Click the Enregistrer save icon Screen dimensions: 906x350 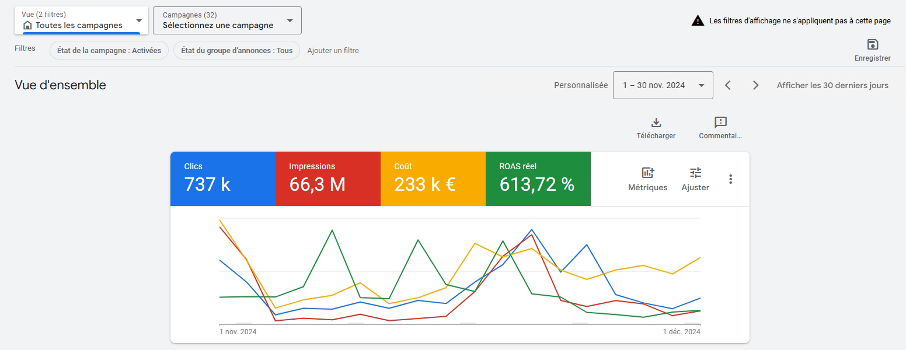pyautogui.click(x=872, y=45)
